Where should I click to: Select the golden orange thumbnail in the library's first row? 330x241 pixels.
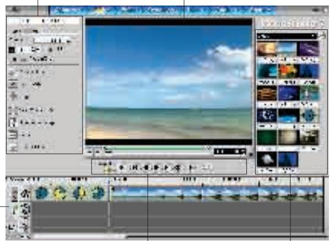pos(267,49)
